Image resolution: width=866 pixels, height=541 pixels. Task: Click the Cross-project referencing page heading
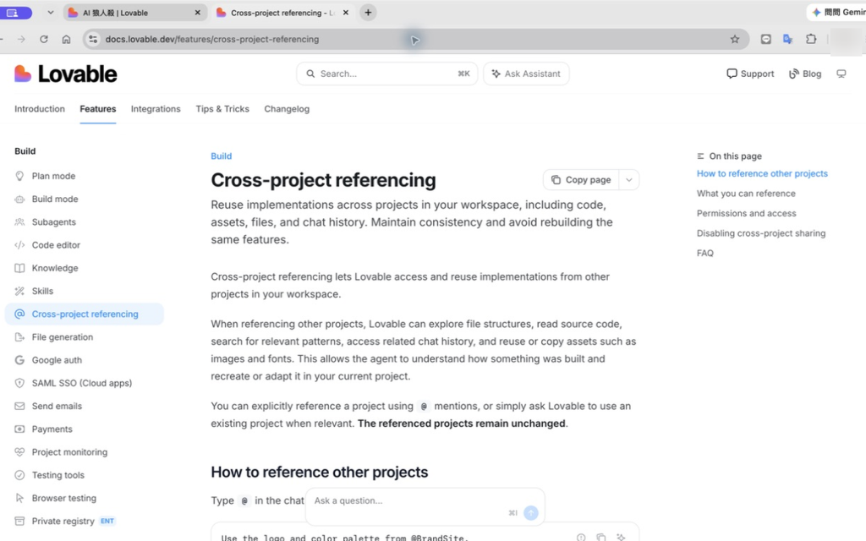pyautogui.click(x=323, y=181)
